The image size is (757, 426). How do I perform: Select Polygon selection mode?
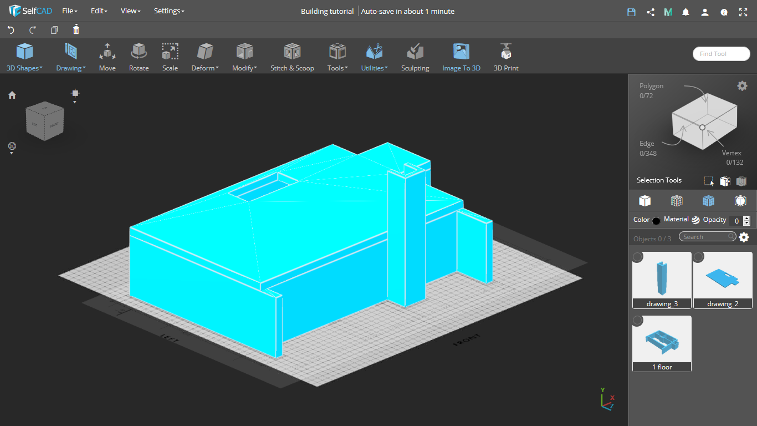tap(651, 90)
